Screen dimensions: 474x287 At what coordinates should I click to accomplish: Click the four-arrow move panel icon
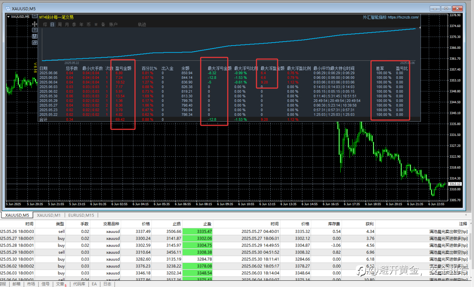[x=34, y=24]
